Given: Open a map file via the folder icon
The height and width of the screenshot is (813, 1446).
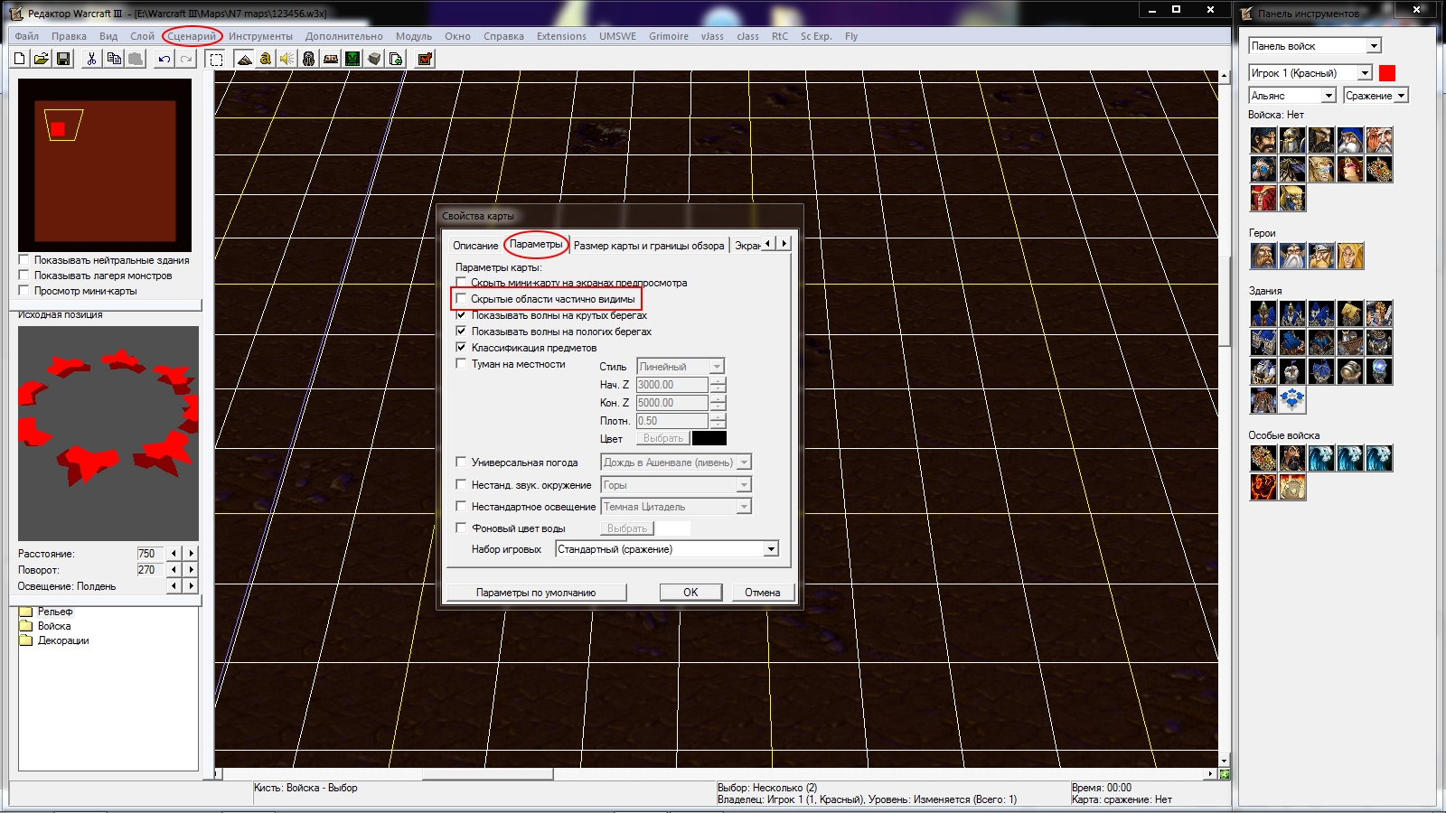Looking at the screenshot, I should tap(42, 59).
